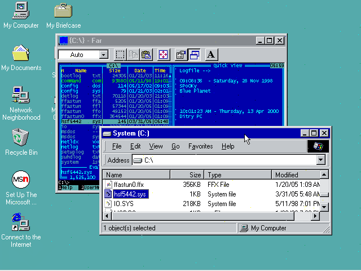Select hsf5442 sys row in Far panel
361x271 pixels.
pos(116,121)
